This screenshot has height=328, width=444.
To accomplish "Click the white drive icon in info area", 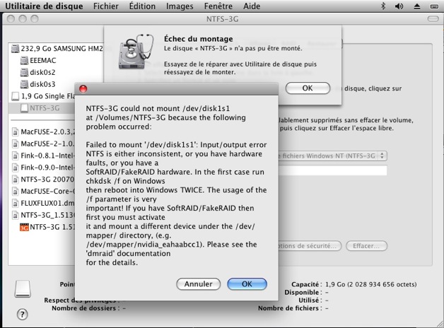I will click(x=23, y=288).
